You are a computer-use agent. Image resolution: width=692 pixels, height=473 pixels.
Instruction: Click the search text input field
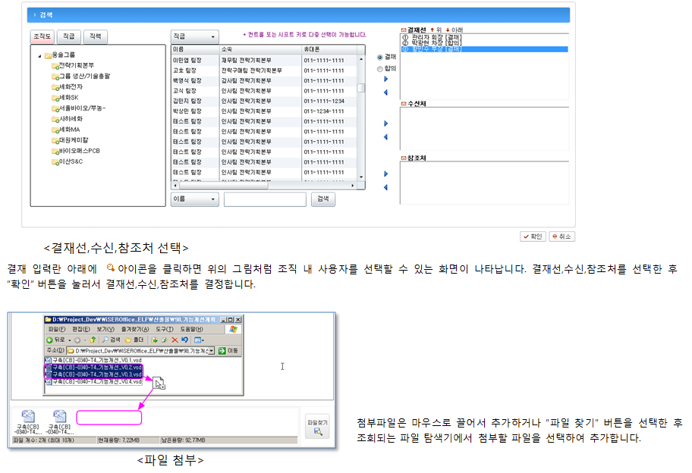point(265,199)
